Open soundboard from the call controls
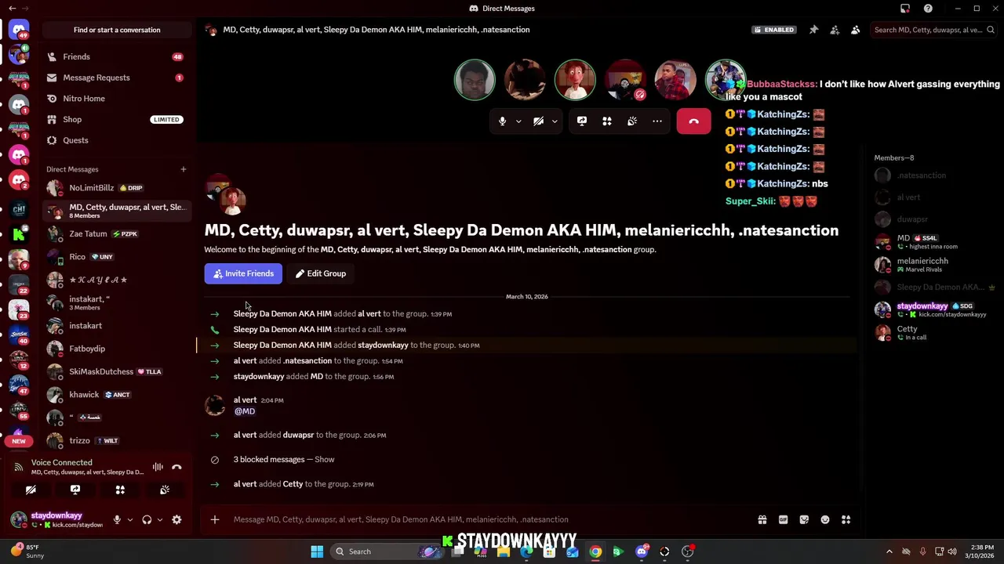The width and height of the screenshot is (1004, 564). point(632,121)
